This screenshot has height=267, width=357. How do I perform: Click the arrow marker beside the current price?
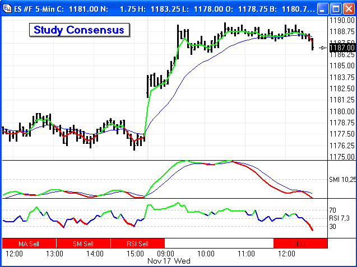click(x=322, y=48)
